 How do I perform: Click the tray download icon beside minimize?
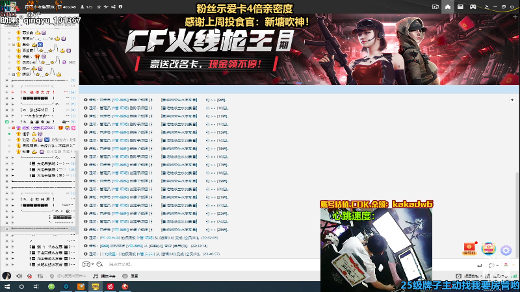point(487,6)
